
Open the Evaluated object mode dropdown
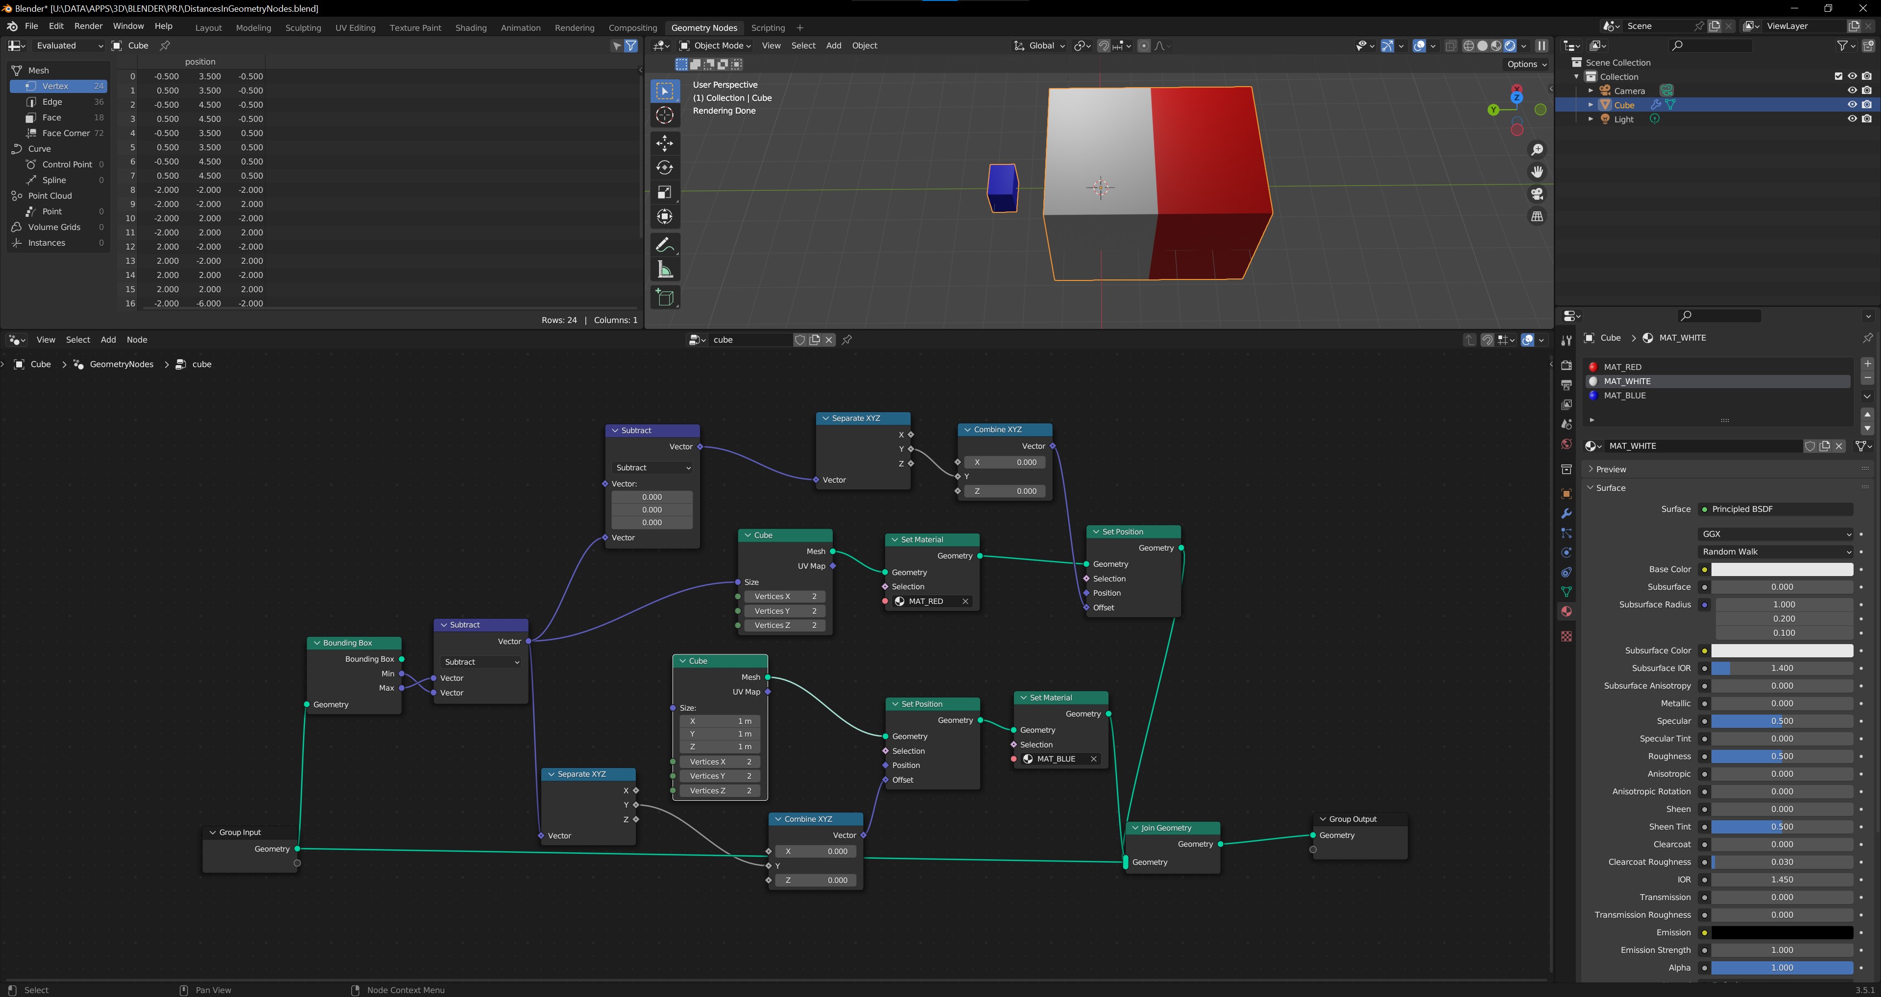(69, 45)
